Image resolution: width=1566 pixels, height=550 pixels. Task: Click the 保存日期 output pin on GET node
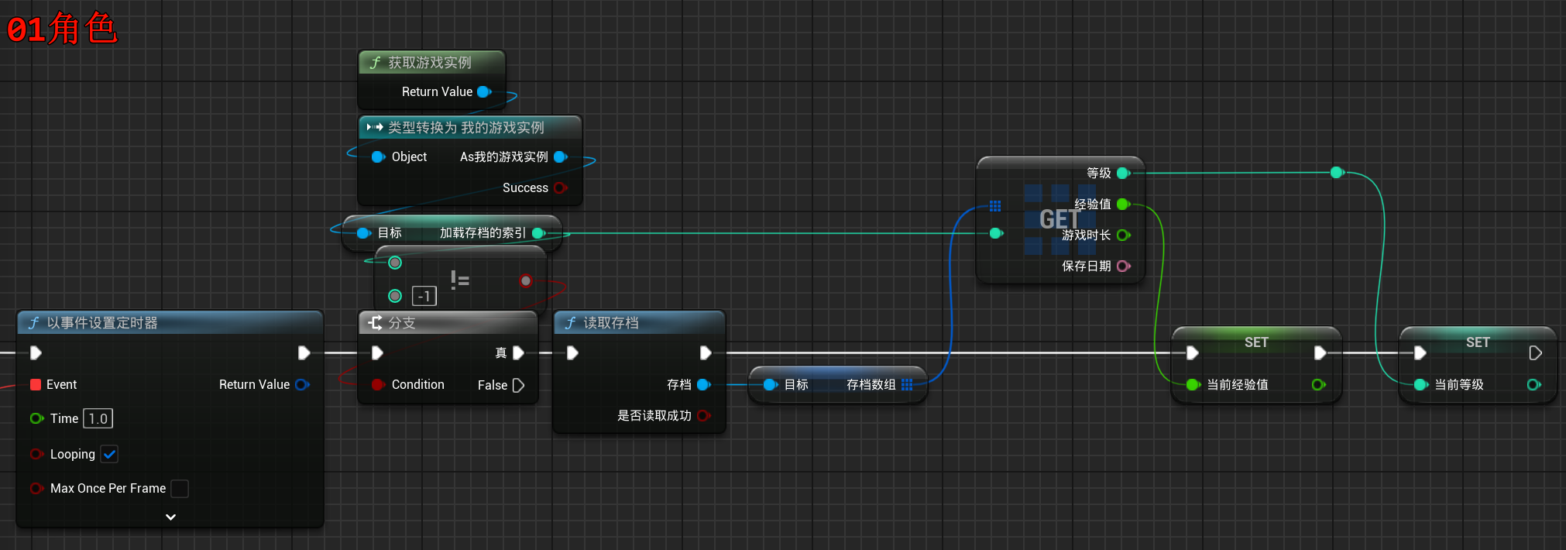(x=1123, y=266)
